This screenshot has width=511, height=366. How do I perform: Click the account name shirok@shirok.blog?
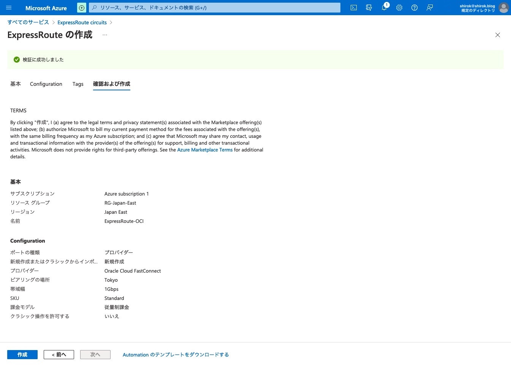[x=477, y=6]
